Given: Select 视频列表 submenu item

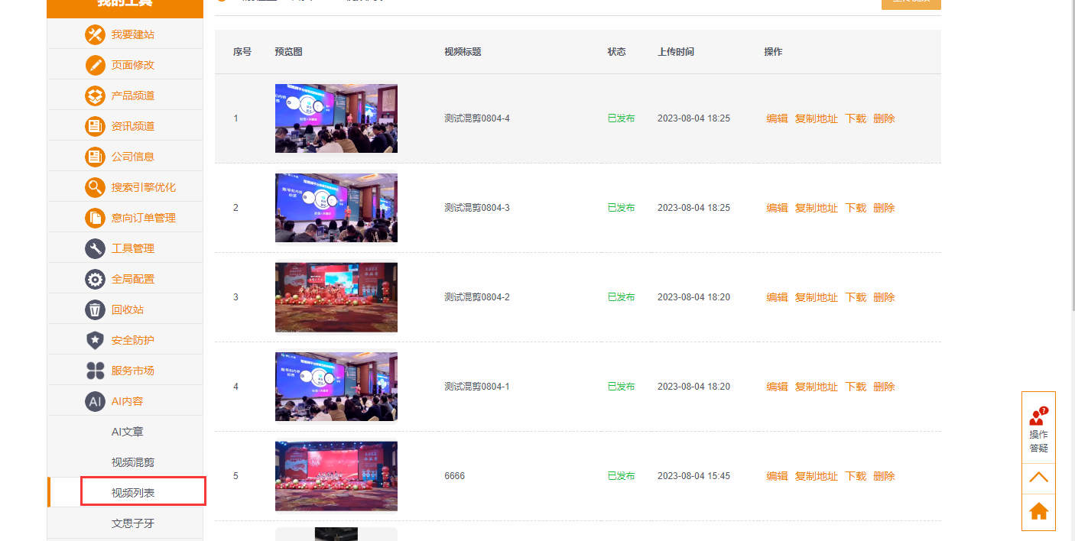Looking at the screenshot, I should [x=133, y=493].
